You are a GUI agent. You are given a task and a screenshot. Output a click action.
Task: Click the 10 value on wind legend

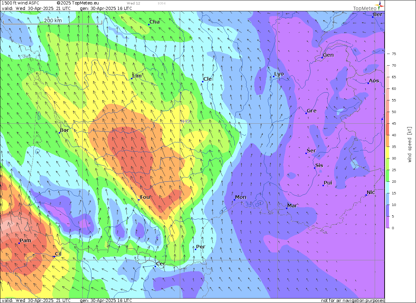(394, 205)
